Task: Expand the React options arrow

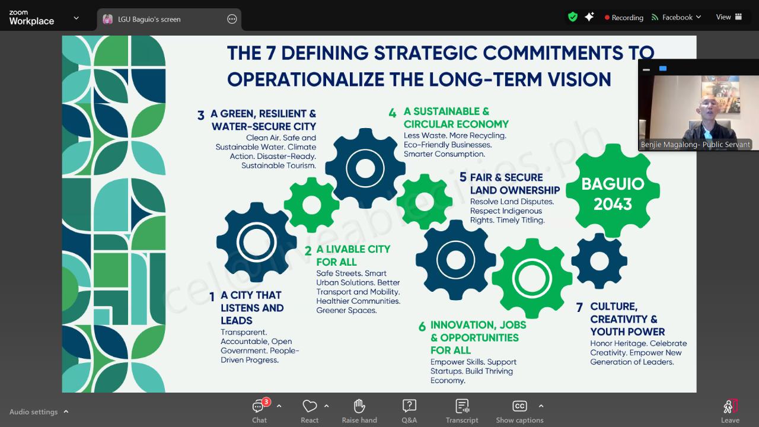Action: tap(326, 406)
